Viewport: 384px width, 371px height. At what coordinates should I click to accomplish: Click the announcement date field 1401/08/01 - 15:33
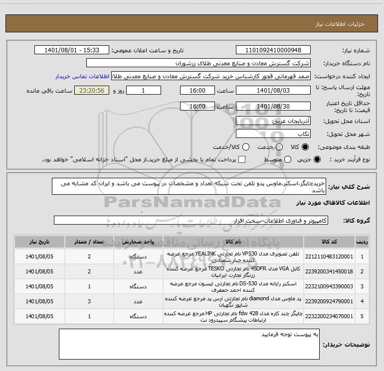[72, 50]
